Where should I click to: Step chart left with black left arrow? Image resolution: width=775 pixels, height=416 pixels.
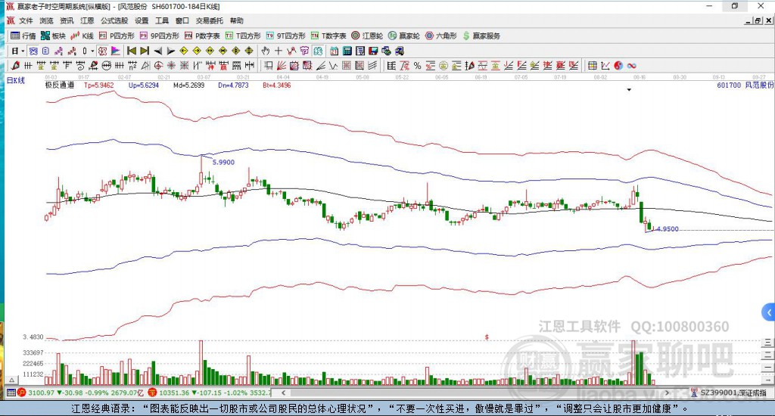(158, 51)
